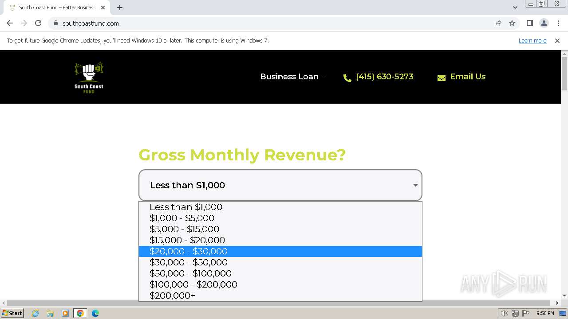Viewport: 568px width, 319px height.
Task: Click the South Coast Fund logo
Action: (89, 77)
